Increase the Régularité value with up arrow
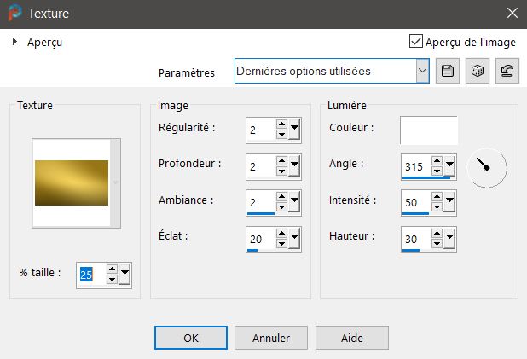Image resolution: width=527 pixels, height=359 pixels. 281,124
